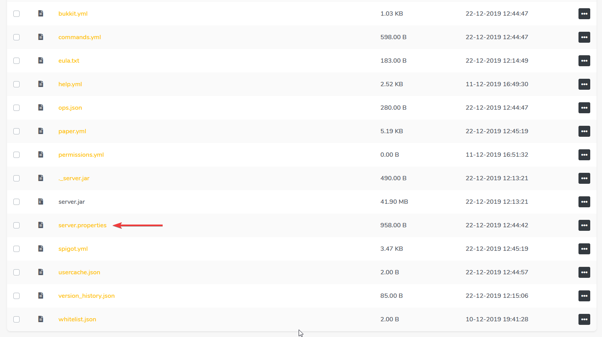The height and width of the screenshot is (337, 602).
Task: Click the server.jar file name
Action: [71, 202]
